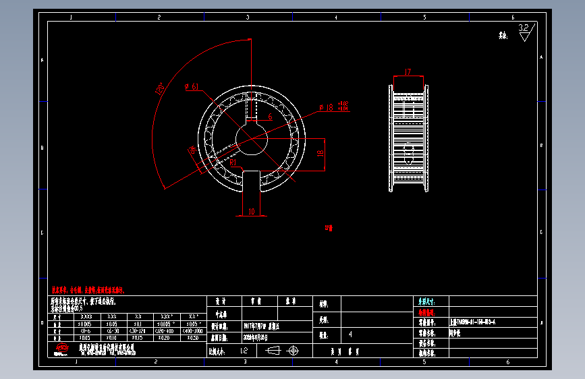Click the 3.2 surface roughness symbol

tap(527, 32)
